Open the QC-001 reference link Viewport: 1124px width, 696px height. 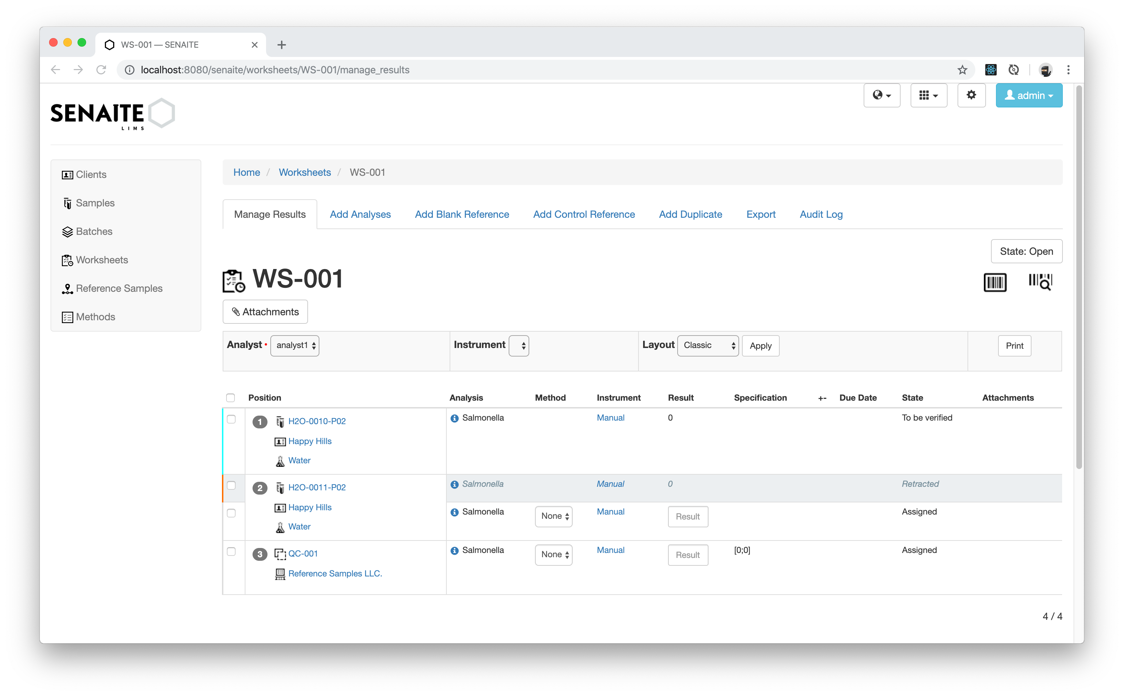[303, 554]
